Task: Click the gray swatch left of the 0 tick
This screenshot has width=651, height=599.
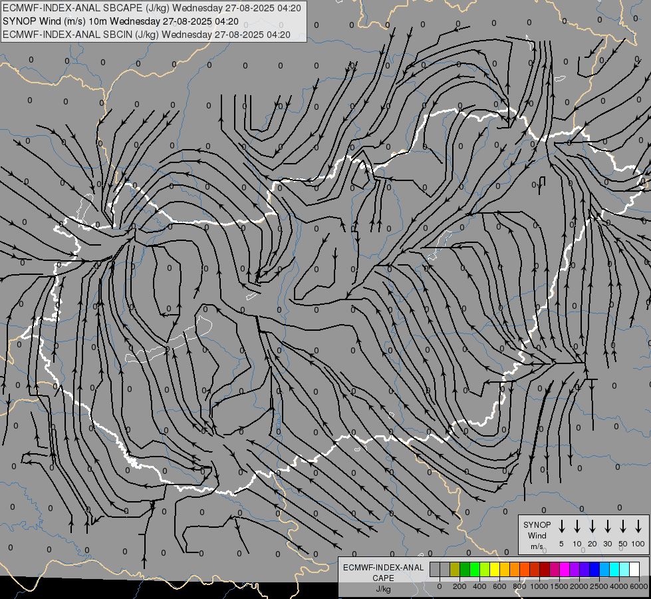Action: [x=435, y=569]
